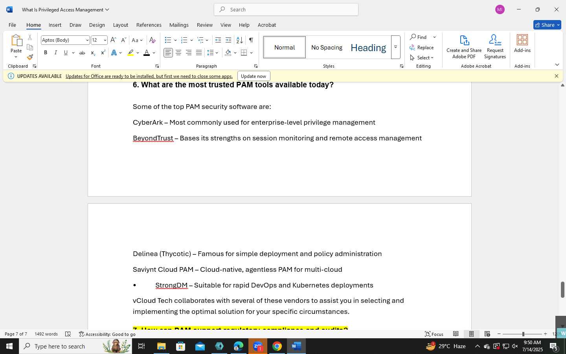Image resolution: width=566 pixels, height=354 pixels.
Task: Click the Copy icon in Clipboard
Action: 30,47
